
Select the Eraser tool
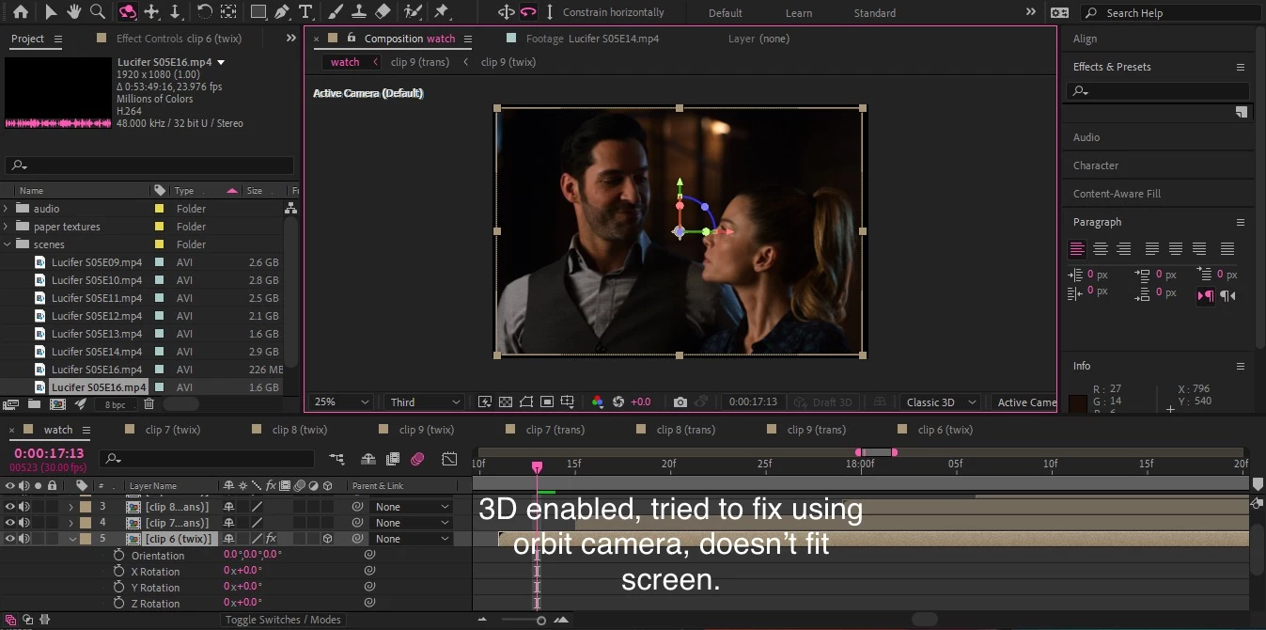click(x=383, y=12)
